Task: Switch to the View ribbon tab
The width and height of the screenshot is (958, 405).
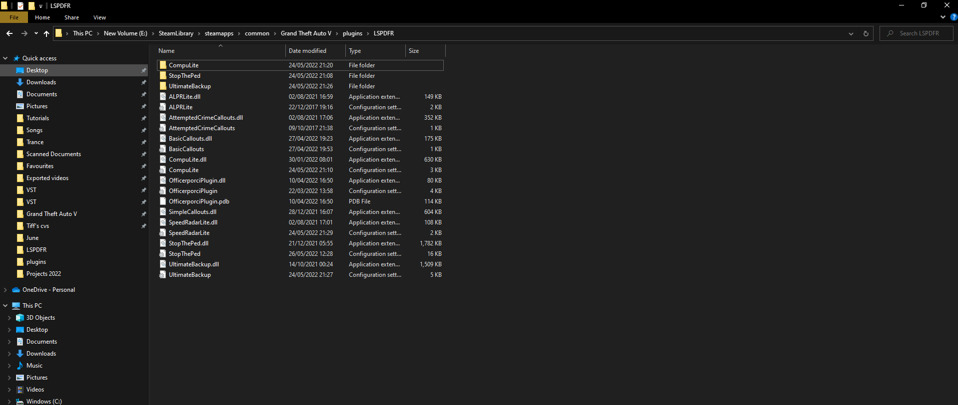Action: click(x=100, y=17)
